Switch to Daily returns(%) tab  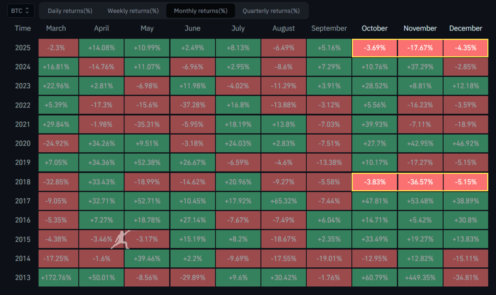70,11
